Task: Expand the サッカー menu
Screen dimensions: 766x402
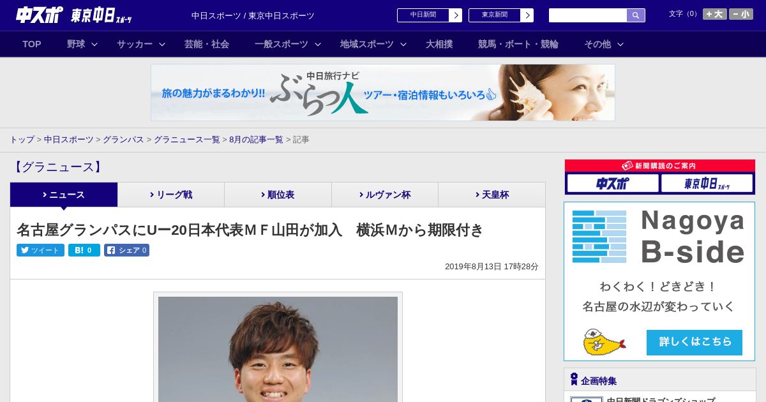Action: [x=141, y=44]
